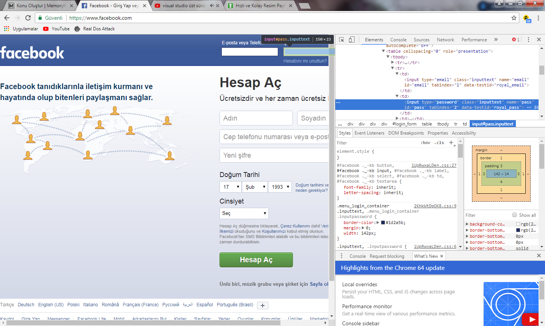Toggle the .cls class editor
This screenshot has height=326, width=545.
[439, 143]
